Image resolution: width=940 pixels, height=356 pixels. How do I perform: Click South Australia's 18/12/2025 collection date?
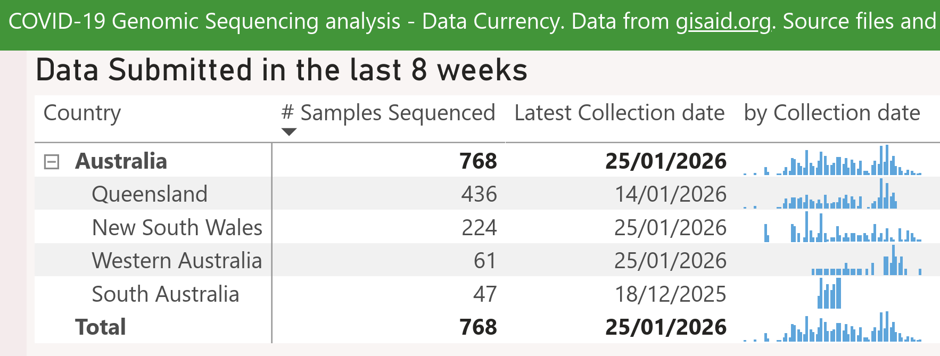pyautogui.click(x=670, y=294)
